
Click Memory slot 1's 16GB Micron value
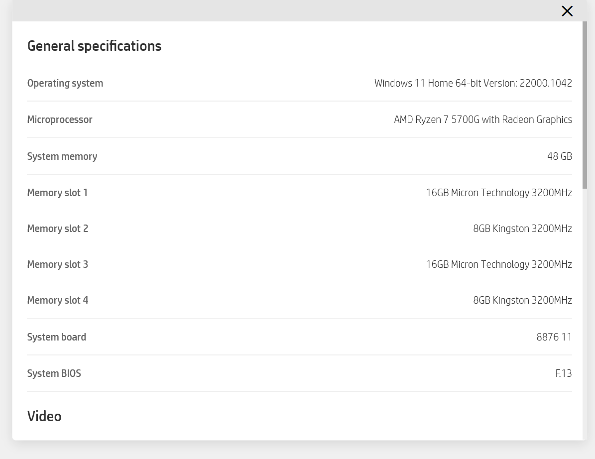pos(498,193)
